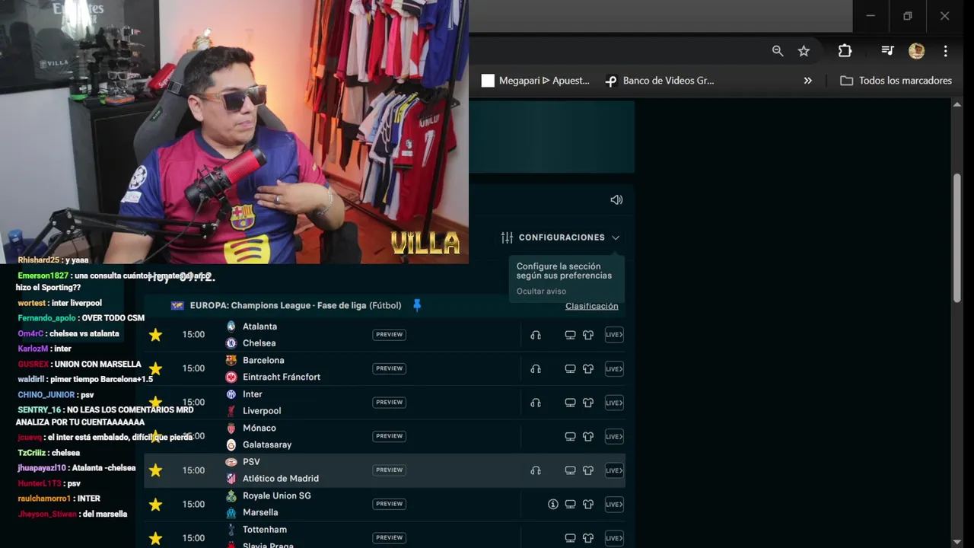Viewport: 974px width, 548px height.
Task: Open the Megapari Apuestas bookmark
Action: point(536,81)
